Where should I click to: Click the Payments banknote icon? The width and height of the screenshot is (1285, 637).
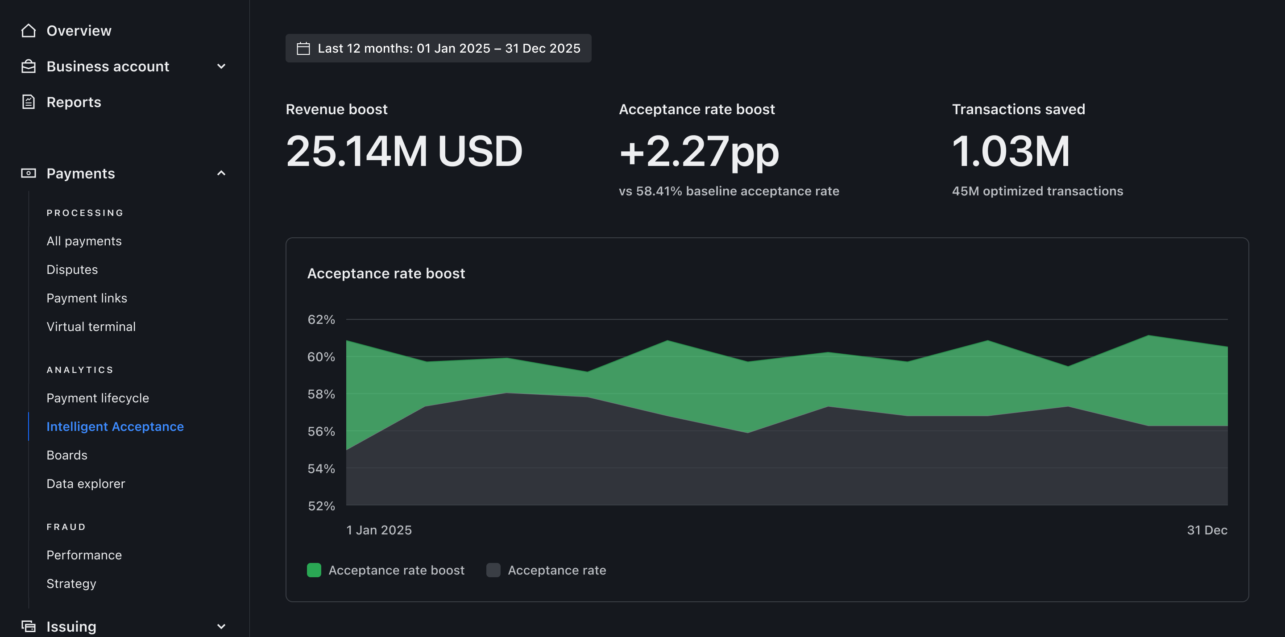pyautogui.click(x=29, y=173)
